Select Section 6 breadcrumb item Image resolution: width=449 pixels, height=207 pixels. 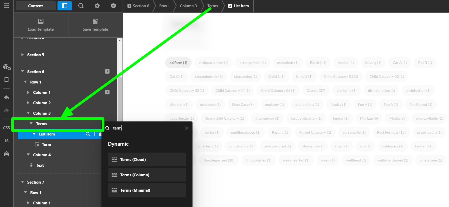pyautogui.click(x=138, y=6)
